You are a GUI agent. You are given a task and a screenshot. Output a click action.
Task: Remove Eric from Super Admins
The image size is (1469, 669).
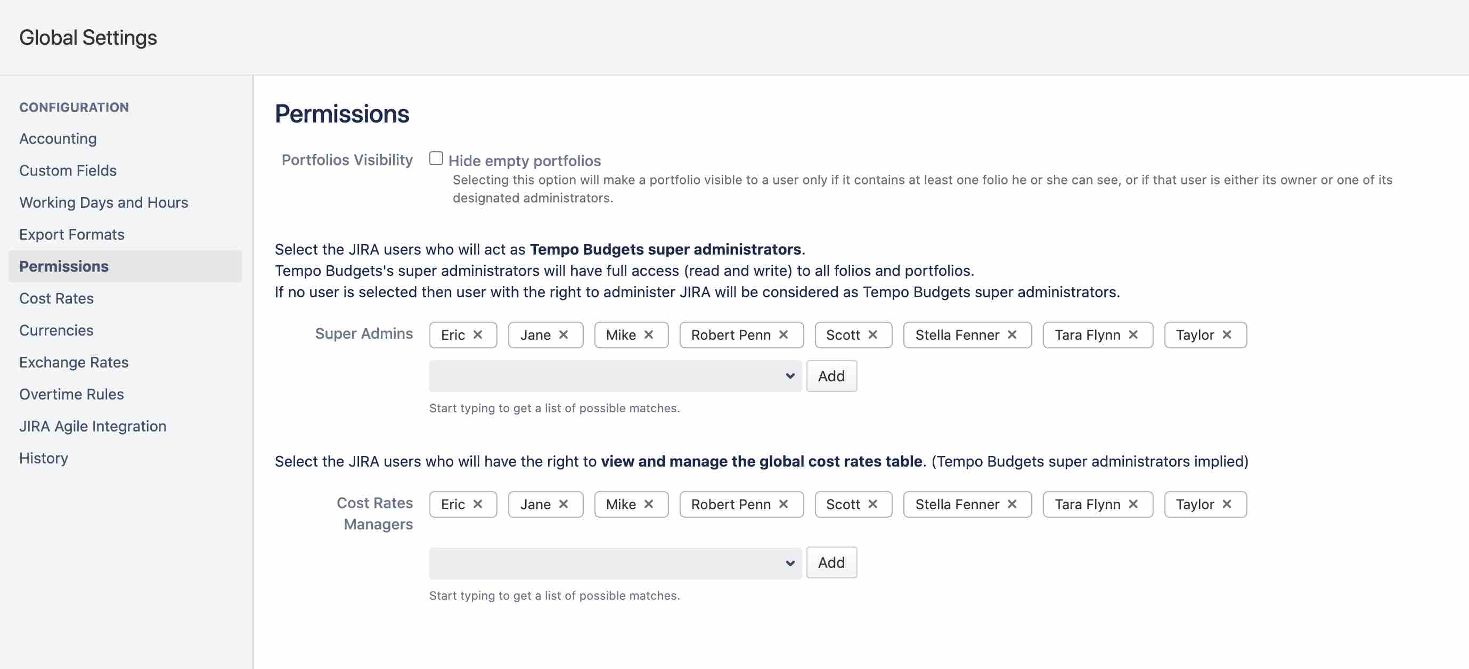[479, 335]
